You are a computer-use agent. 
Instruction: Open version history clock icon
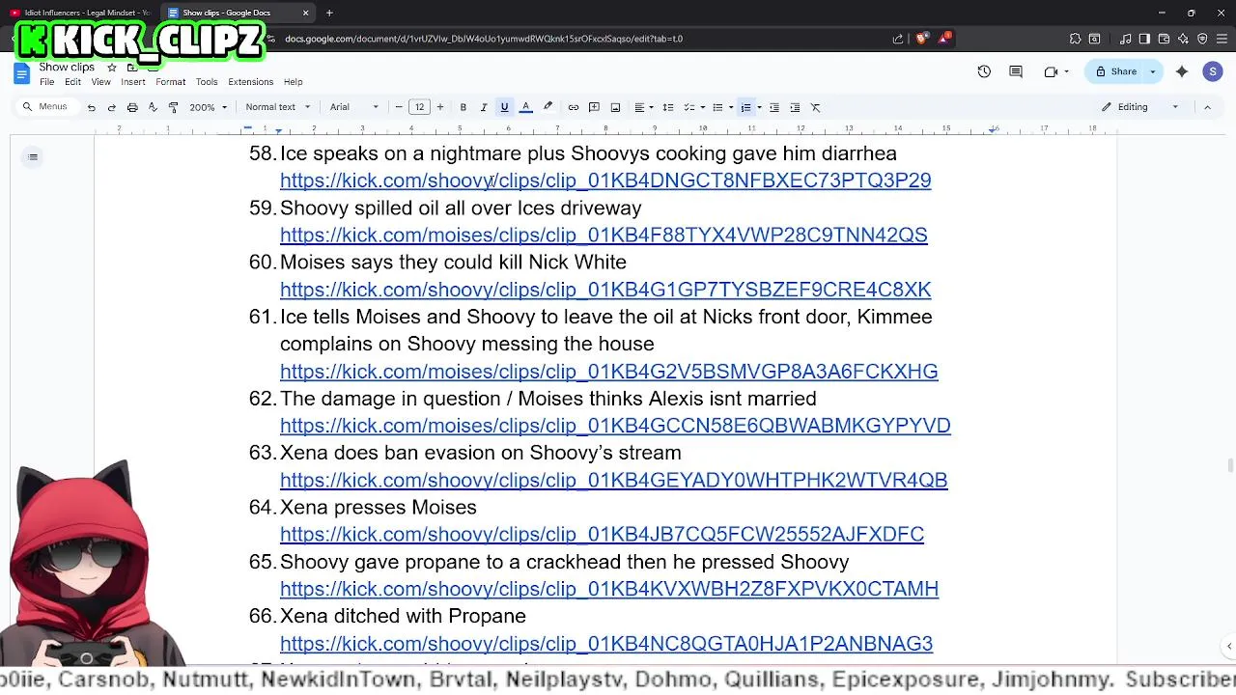click(984, 71)
